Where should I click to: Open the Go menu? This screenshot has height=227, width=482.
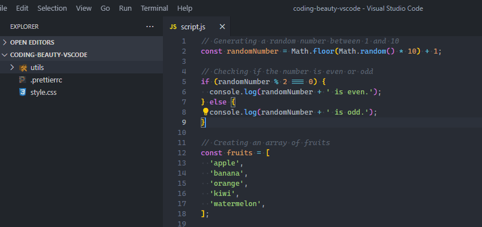[105, 8]
